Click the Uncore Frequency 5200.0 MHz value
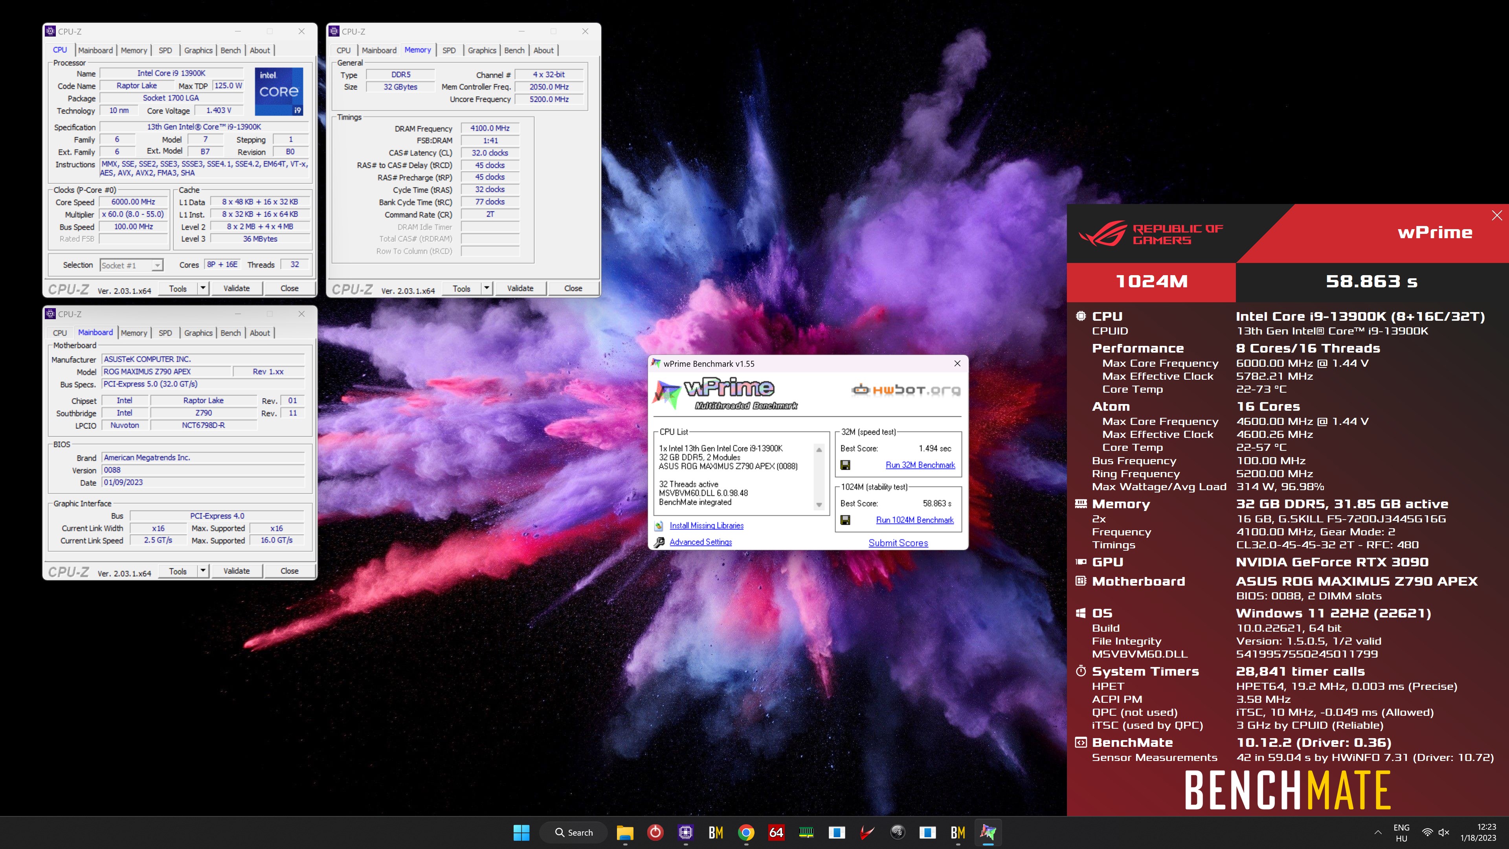This screenshot has height=849, width=1509. [549, 99]
